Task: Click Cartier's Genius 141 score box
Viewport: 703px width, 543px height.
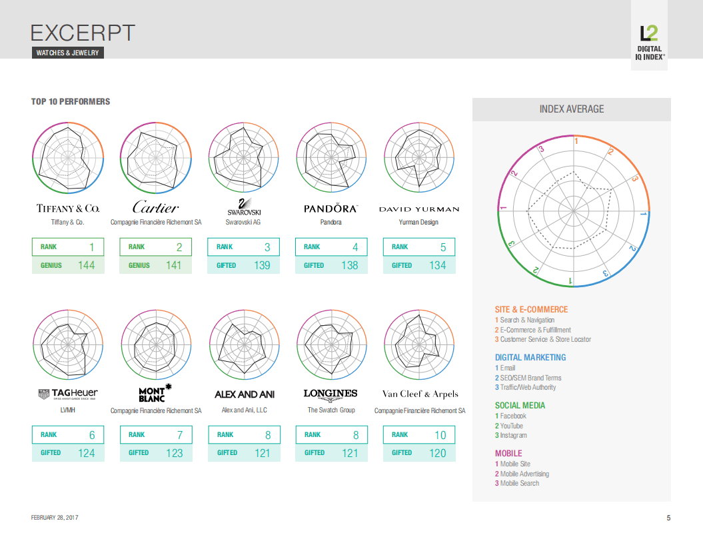Action: tap(155, 265)
